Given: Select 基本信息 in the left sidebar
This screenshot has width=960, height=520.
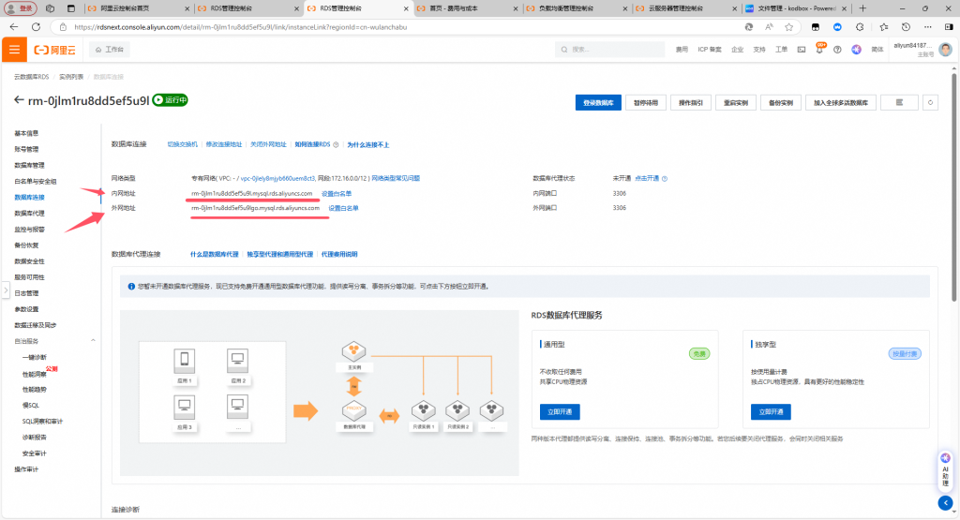Looking at the screenshot, I should pyautogui.click(x=26, y=133).
